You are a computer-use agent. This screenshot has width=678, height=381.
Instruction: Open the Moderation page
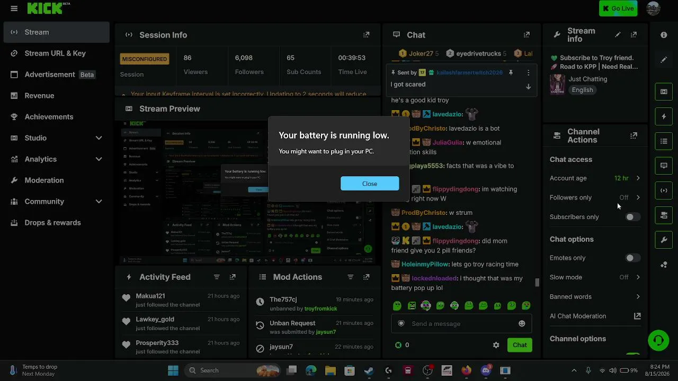[56, 180]
